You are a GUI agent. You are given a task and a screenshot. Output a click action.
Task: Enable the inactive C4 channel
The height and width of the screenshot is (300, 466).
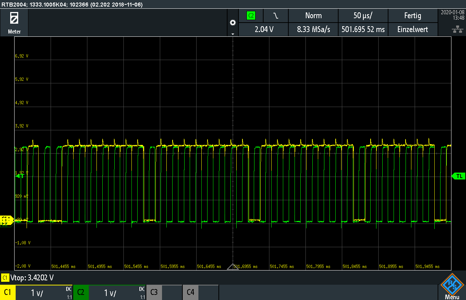pos(190,292)
